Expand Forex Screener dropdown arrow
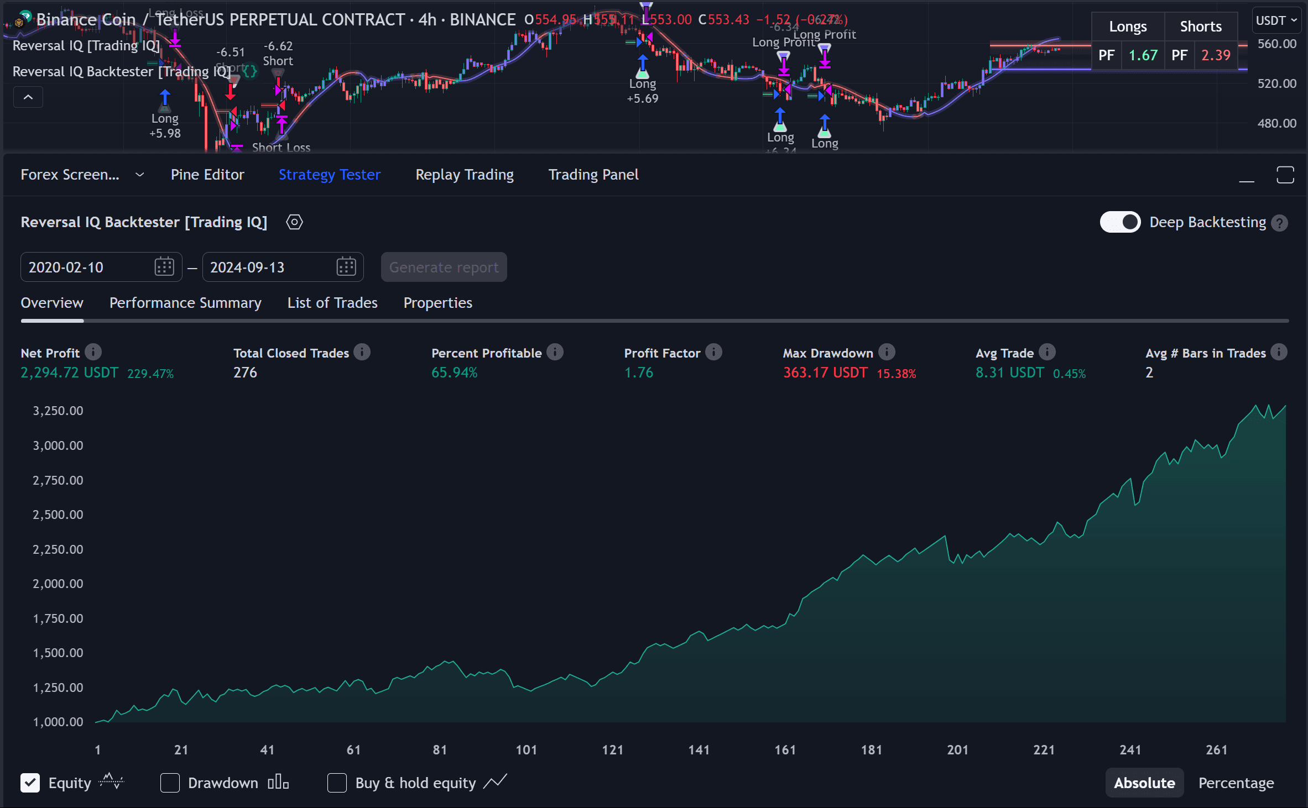The height and width of the screenshot is (808, 1308). tap(140, 175)
